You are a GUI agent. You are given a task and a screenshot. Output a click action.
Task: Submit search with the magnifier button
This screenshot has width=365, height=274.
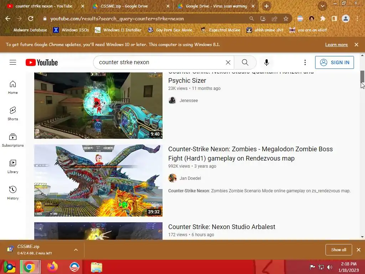click(245, 62)
